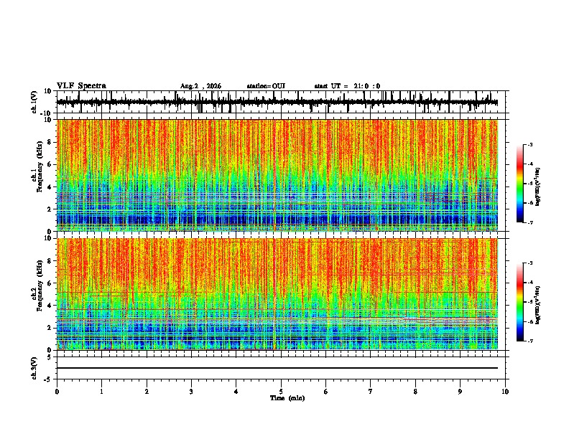Viewport: 569px width, 439px height.
Task: Select the date text "Aug.2 , 2026"
Action: [200, 86]
